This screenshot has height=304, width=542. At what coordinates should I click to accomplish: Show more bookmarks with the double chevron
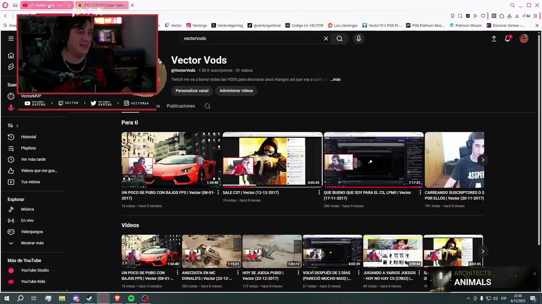tap(537, 25)
